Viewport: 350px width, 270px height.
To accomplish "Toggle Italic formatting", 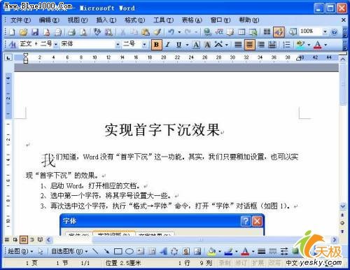I will pos(167,44).
